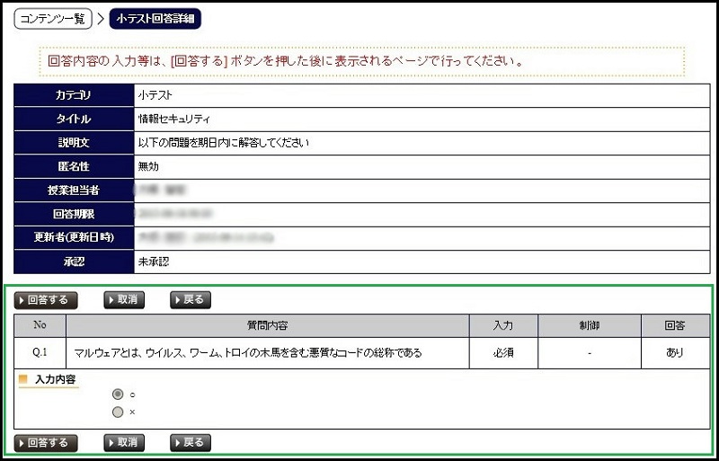Click 戻る button above the question table
719x461 pixels.
click(191, 300)
